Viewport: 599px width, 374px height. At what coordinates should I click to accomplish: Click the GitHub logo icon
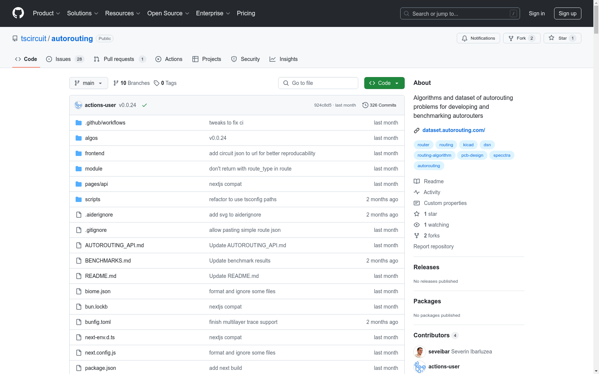18,13
